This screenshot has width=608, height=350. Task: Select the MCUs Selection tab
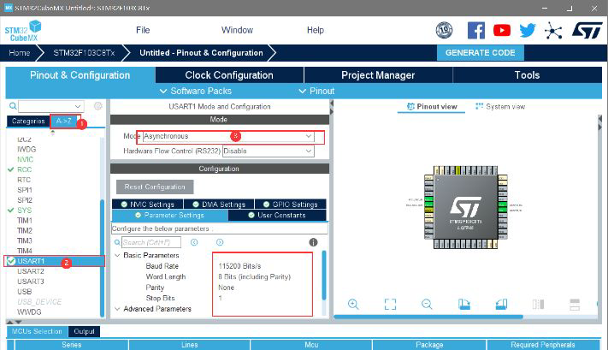37,331
